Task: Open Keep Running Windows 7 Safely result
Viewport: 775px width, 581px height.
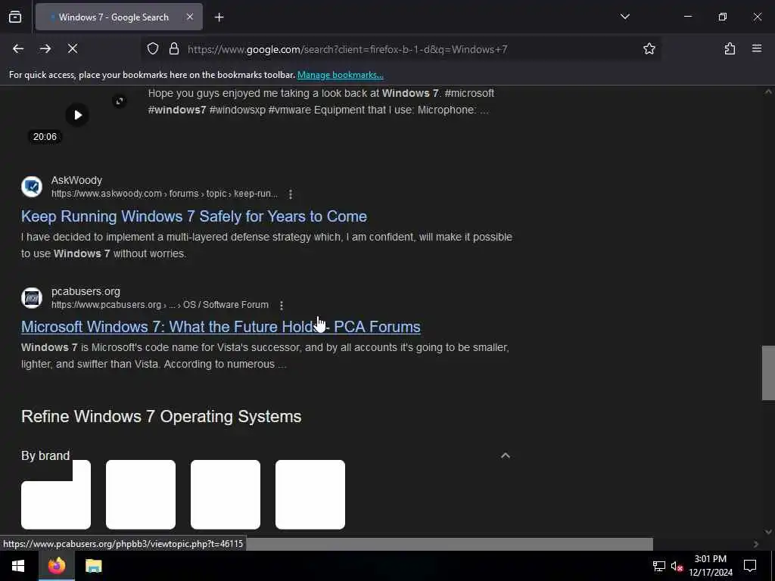Action: tap(194, 216)
